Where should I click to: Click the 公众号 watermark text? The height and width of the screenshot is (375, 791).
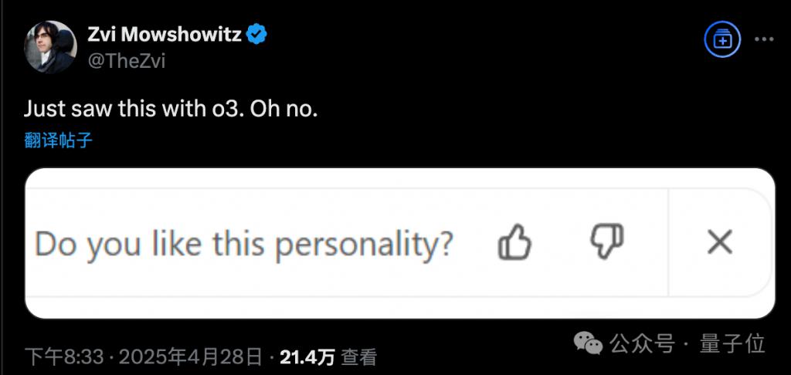[x=642, y=344]
